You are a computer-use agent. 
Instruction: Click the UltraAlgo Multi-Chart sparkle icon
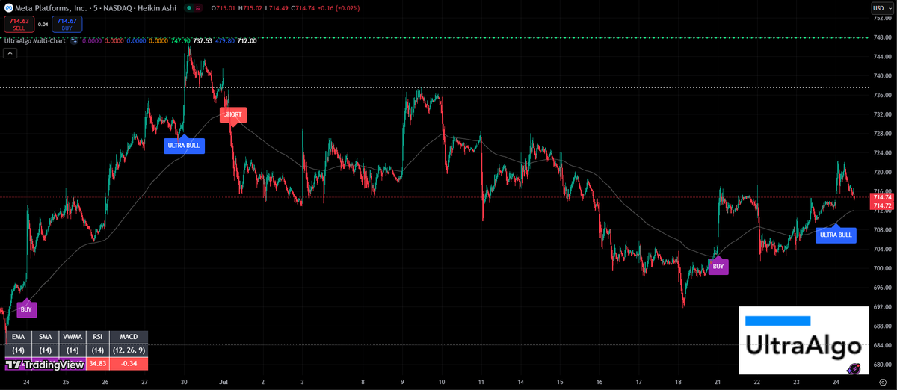tap(74, 40)
